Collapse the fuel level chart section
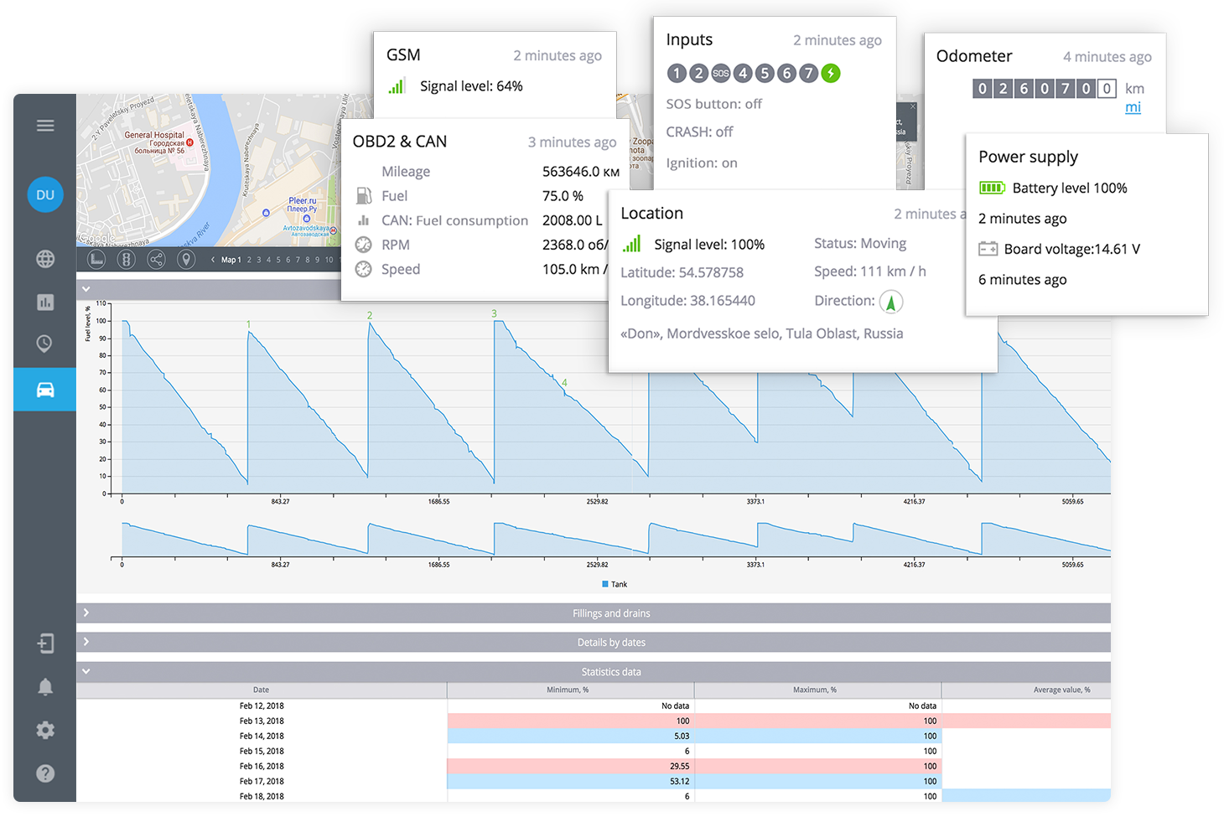Viewport: 1224px width, 822px height. click(x=86, y=289)
